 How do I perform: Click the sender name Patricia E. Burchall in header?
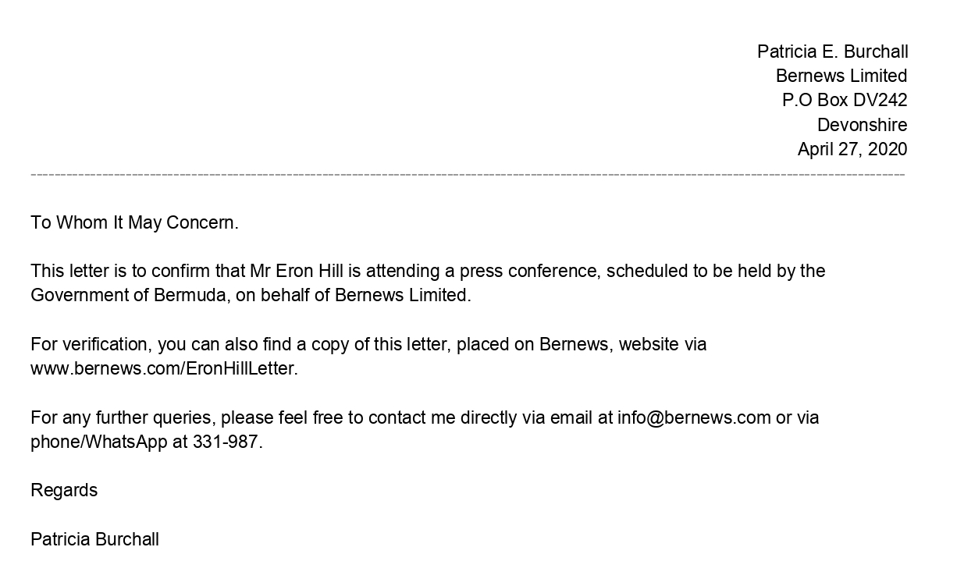[x=832, y=52]
